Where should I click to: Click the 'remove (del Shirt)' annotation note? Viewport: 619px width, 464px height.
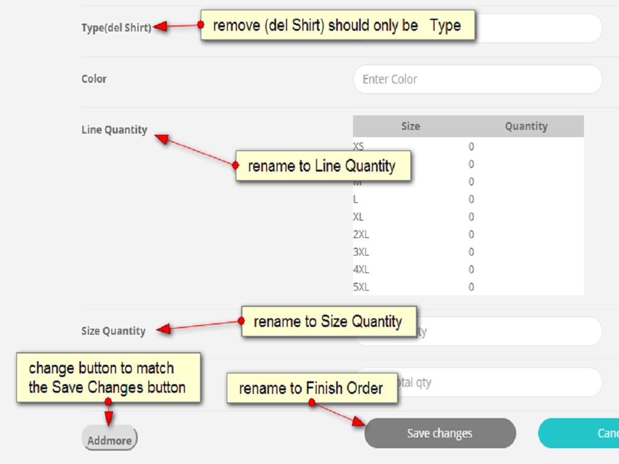(x=337, y=26)
